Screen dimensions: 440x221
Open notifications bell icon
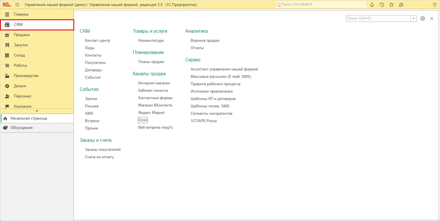[372, 5]
